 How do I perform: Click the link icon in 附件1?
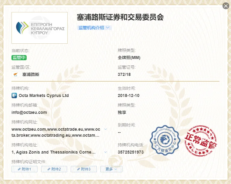(19, 169)
